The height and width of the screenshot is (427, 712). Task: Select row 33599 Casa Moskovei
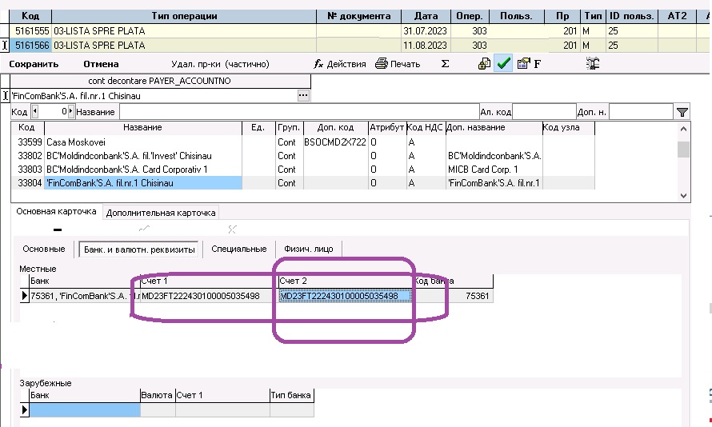(x=303, y=142)
